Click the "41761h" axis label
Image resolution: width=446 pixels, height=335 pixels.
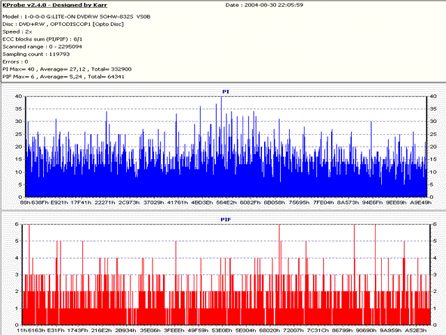(178, 202)
